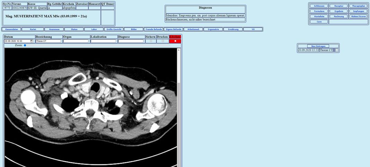Click the Thorax CT scan image
The image size is (370, 167).
click(x=90, y=104)
